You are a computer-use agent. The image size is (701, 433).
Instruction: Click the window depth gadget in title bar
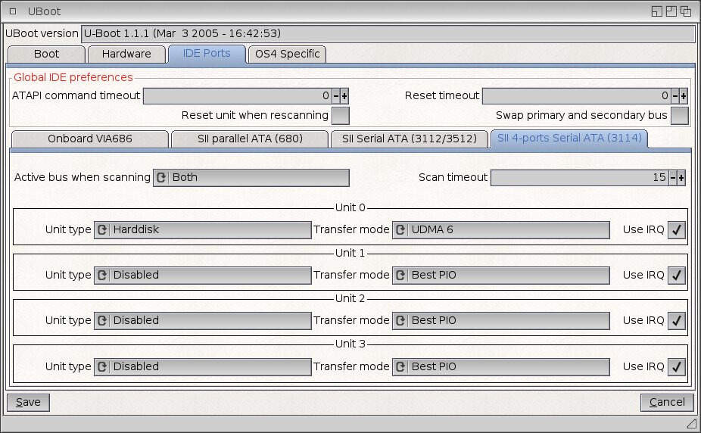686,11
